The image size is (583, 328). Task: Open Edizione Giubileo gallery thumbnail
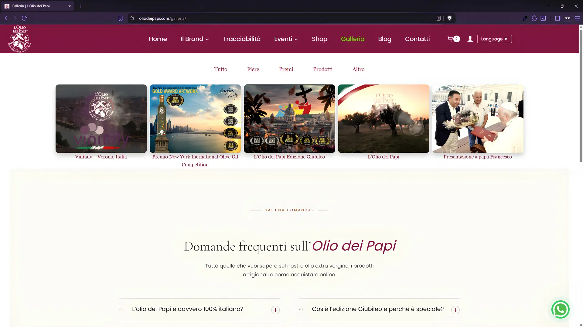pos(289,118)
